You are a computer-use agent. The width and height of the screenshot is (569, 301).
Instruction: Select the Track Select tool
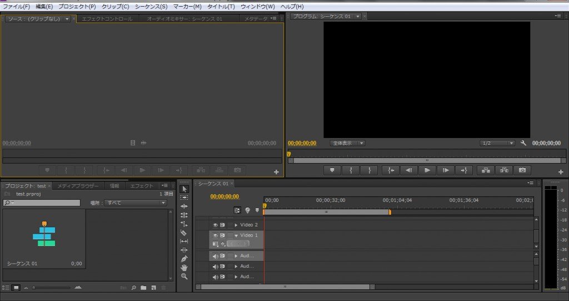pos(184,198)
